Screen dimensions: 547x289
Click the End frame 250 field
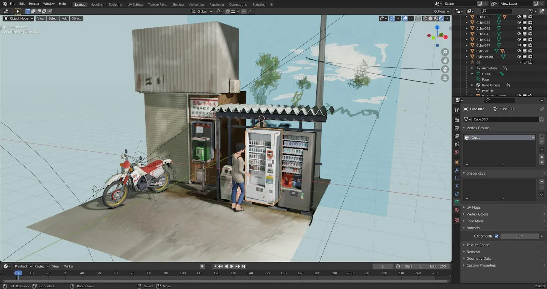pyautogui.click(x=438, y=266)
